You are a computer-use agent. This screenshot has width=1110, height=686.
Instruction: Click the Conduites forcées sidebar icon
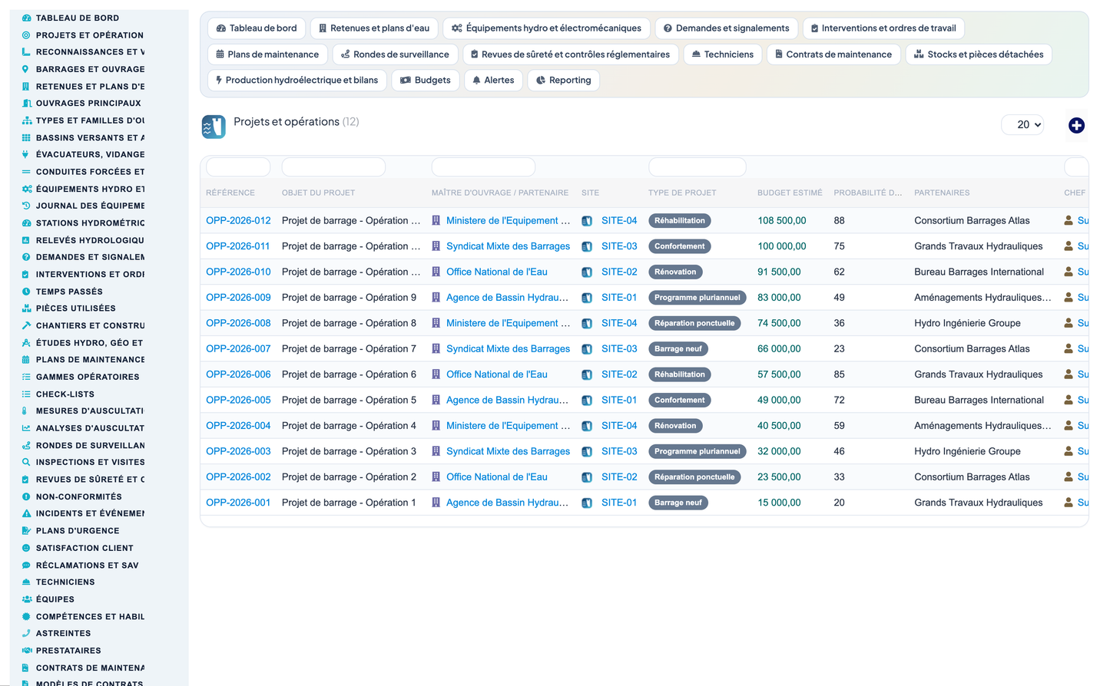click(x=26, y=172)
